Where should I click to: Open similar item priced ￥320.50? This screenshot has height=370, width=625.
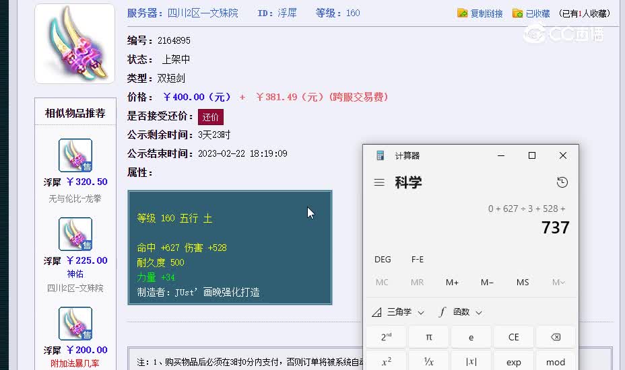click(87, 182)
